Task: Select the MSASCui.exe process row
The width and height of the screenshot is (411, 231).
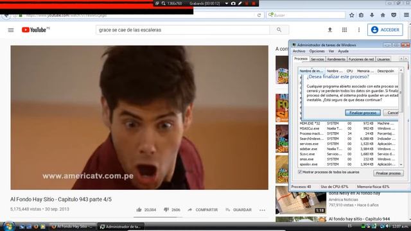Action: coord(348,128)
